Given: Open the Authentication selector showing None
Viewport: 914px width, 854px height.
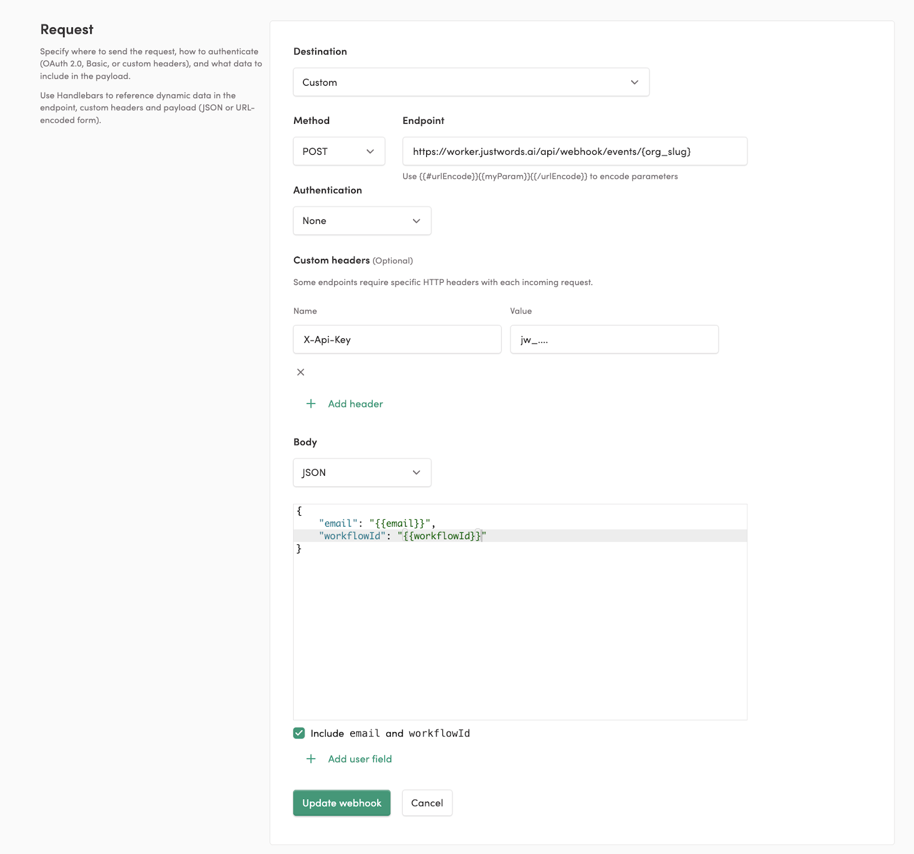Looking at the screenshot, I should click(x=362, y=220).
